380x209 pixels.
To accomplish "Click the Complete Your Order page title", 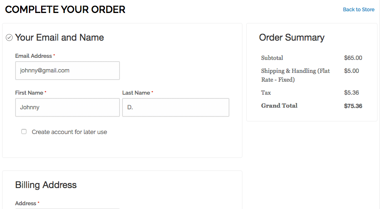I will pyautogui.click(x=65, y=10).
